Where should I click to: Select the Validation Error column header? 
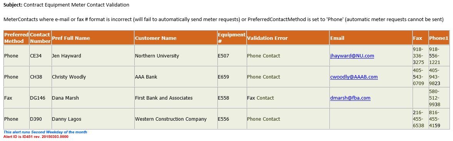pos(288,38)
